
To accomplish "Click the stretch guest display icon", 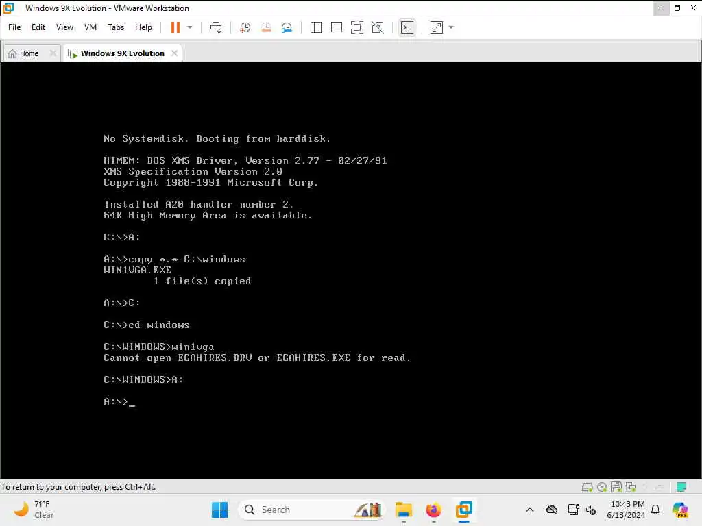I will 437,27.
